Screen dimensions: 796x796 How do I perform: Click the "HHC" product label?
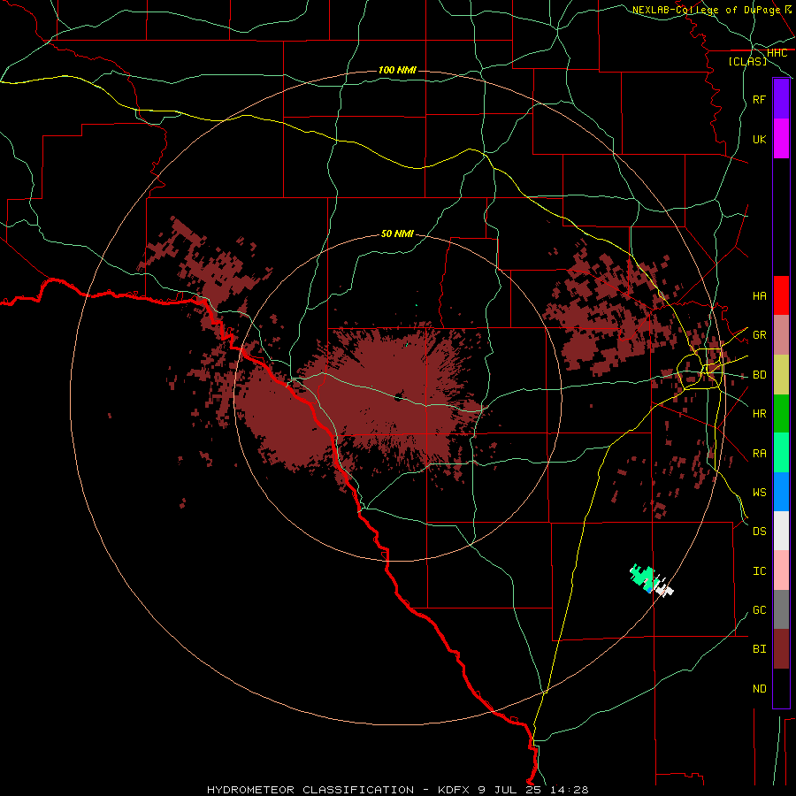coord(777,53)
